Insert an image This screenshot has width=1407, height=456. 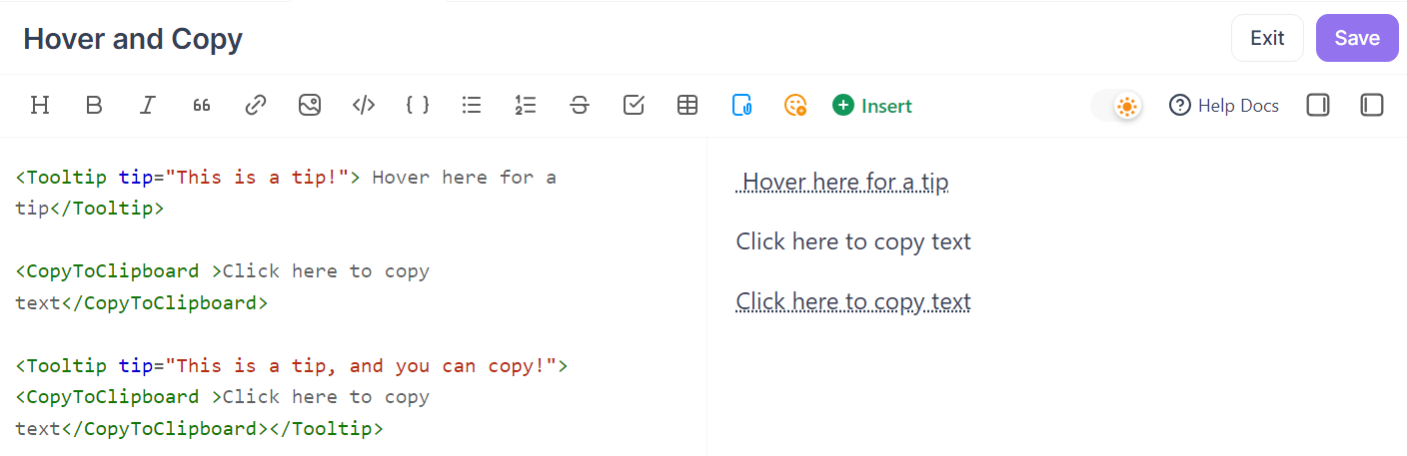coord(310,105)
